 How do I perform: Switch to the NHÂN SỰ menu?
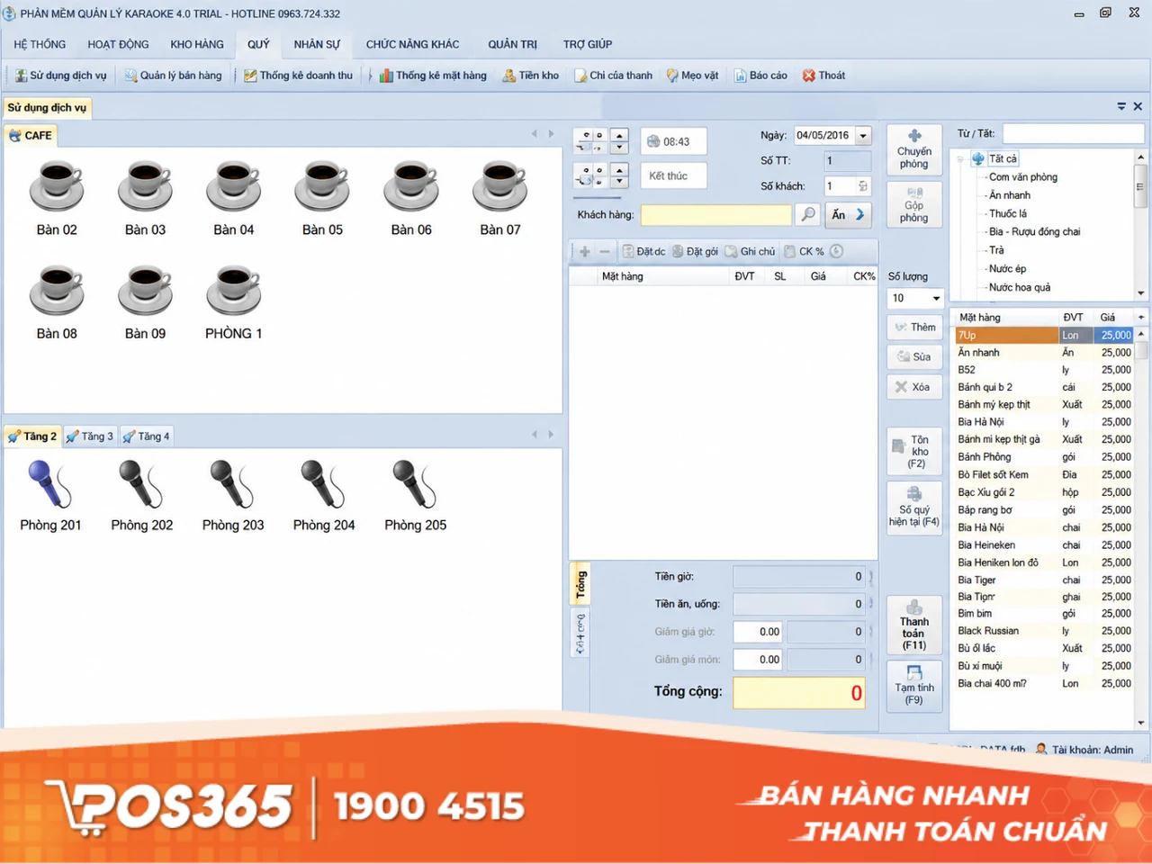pos(317,44)
